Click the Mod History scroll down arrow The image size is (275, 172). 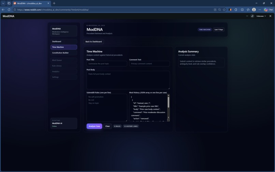click(x=168, y=117)
